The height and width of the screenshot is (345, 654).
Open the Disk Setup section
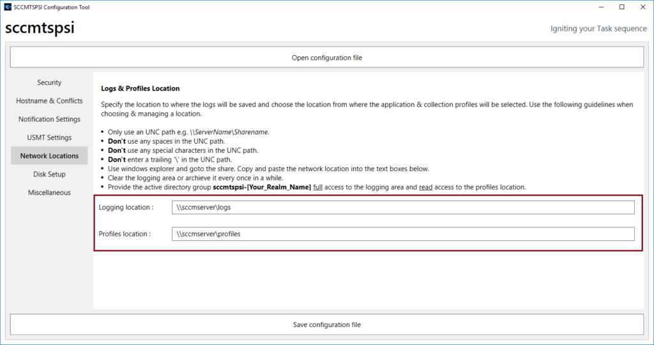[49, 174]
